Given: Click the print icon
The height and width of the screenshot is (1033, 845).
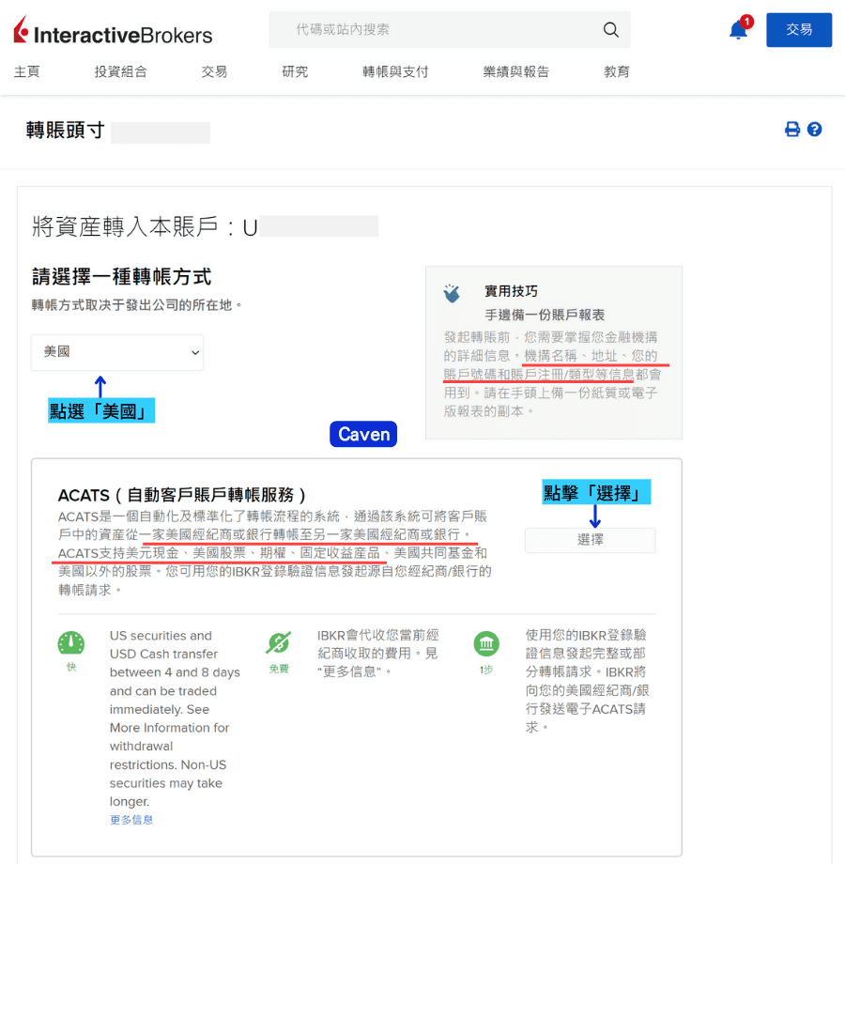Looking at the screenshot, I should pos(792,129).
